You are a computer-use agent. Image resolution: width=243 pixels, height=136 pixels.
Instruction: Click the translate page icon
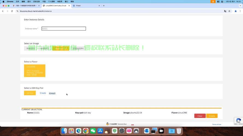[x=225, y=11]
